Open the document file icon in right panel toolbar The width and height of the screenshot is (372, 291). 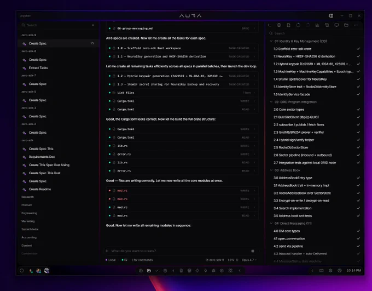[x=288, y=25]
